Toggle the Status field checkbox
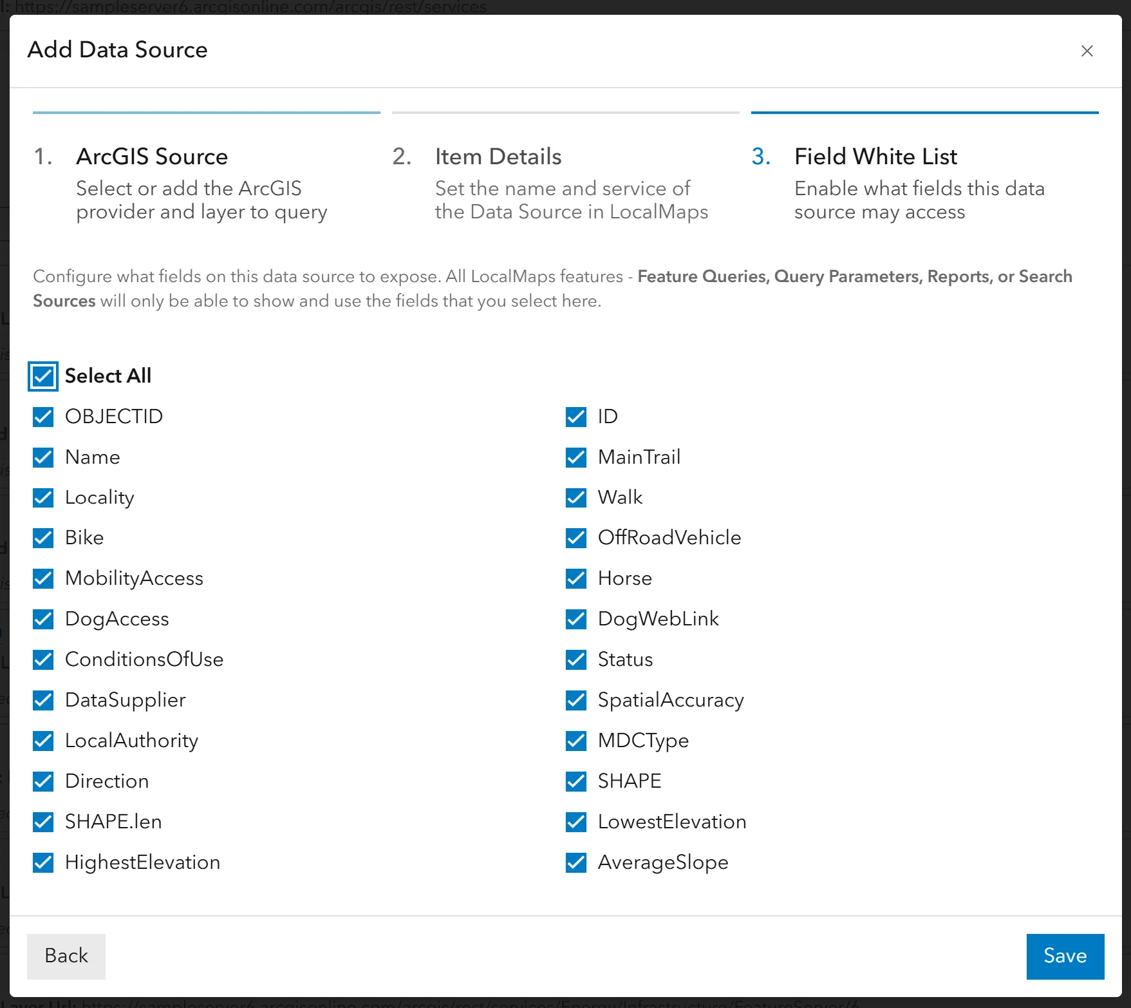Viewport: 1131px width, 1008px height. 576,660
